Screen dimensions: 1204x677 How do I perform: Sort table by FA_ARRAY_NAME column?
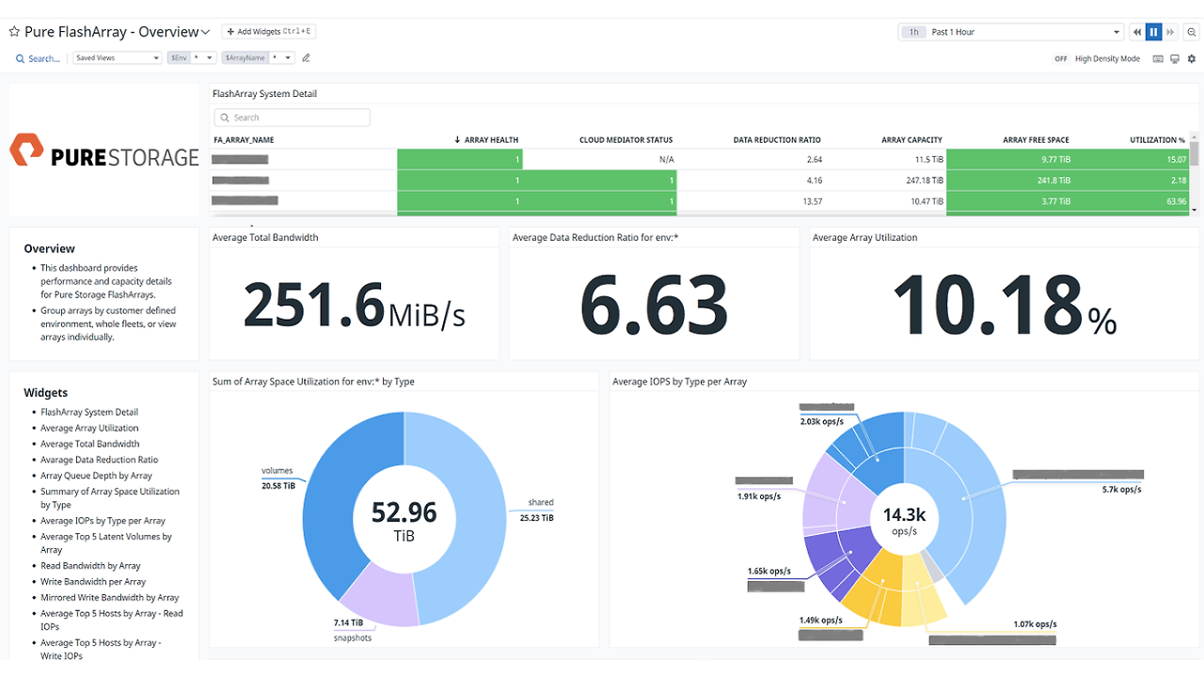coord(244,140)
